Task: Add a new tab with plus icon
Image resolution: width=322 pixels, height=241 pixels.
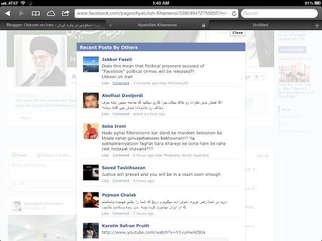Action: coord(317,25)
